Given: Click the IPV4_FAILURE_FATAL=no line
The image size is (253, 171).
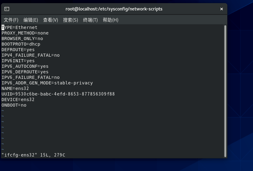Looking at the screenshot, I should (x=30, y=55).
